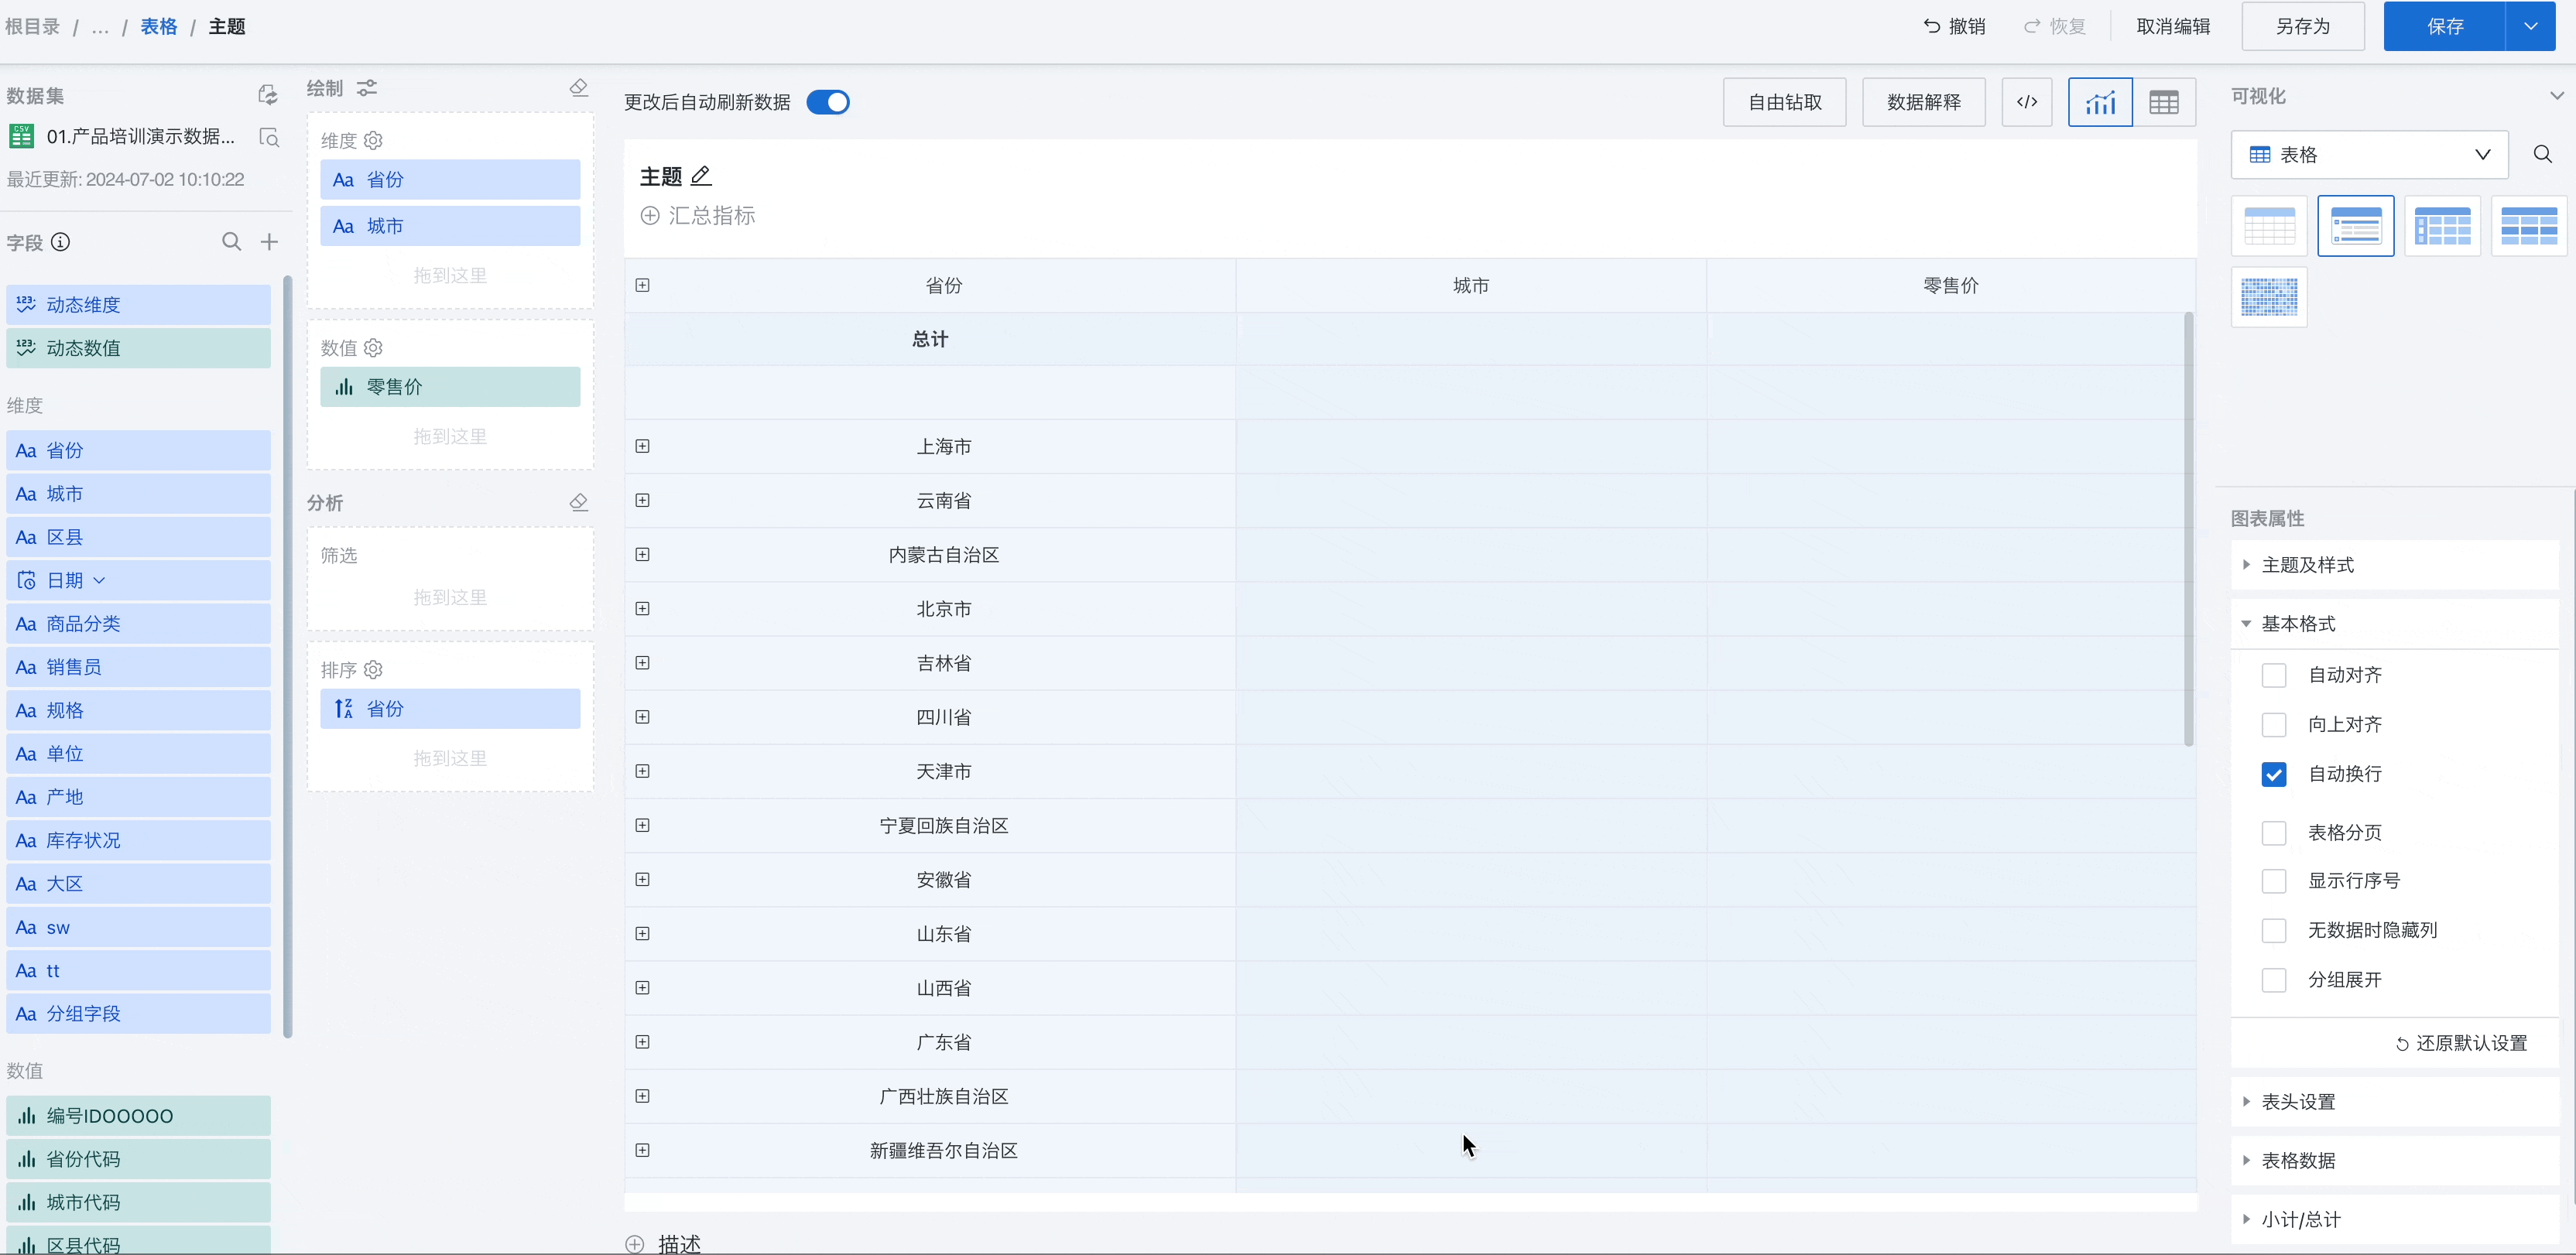Screen dimensions: 2576x1255
Task: Click the 自由钻取 button
Action: point(1785,102)
